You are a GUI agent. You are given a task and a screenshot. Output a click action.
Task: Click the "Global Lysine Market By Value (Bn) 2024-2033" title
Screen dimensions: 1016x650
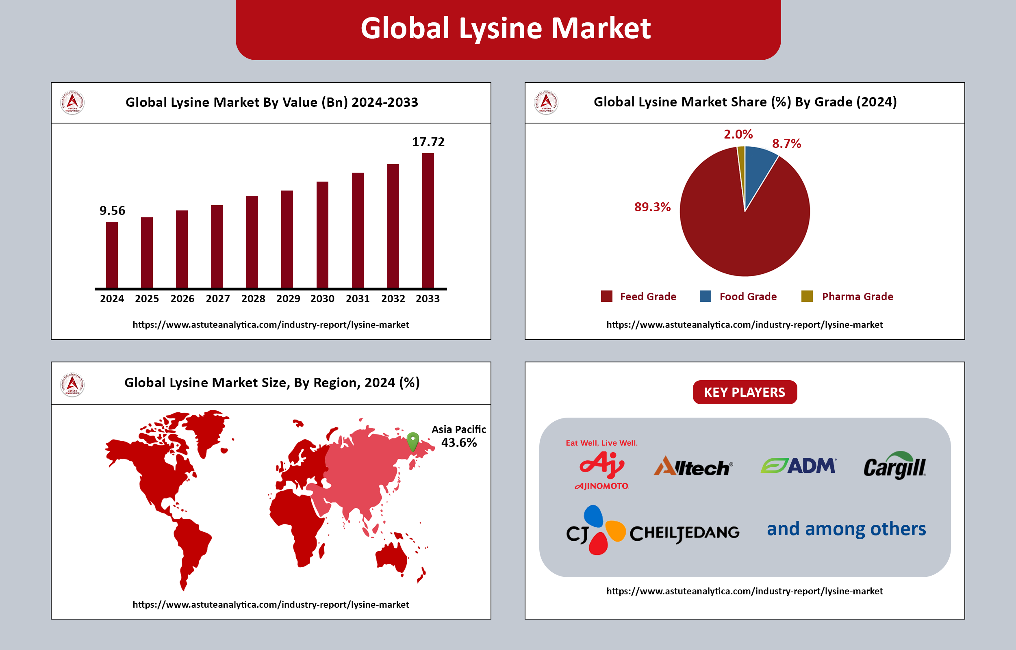[x=272, y=102]
